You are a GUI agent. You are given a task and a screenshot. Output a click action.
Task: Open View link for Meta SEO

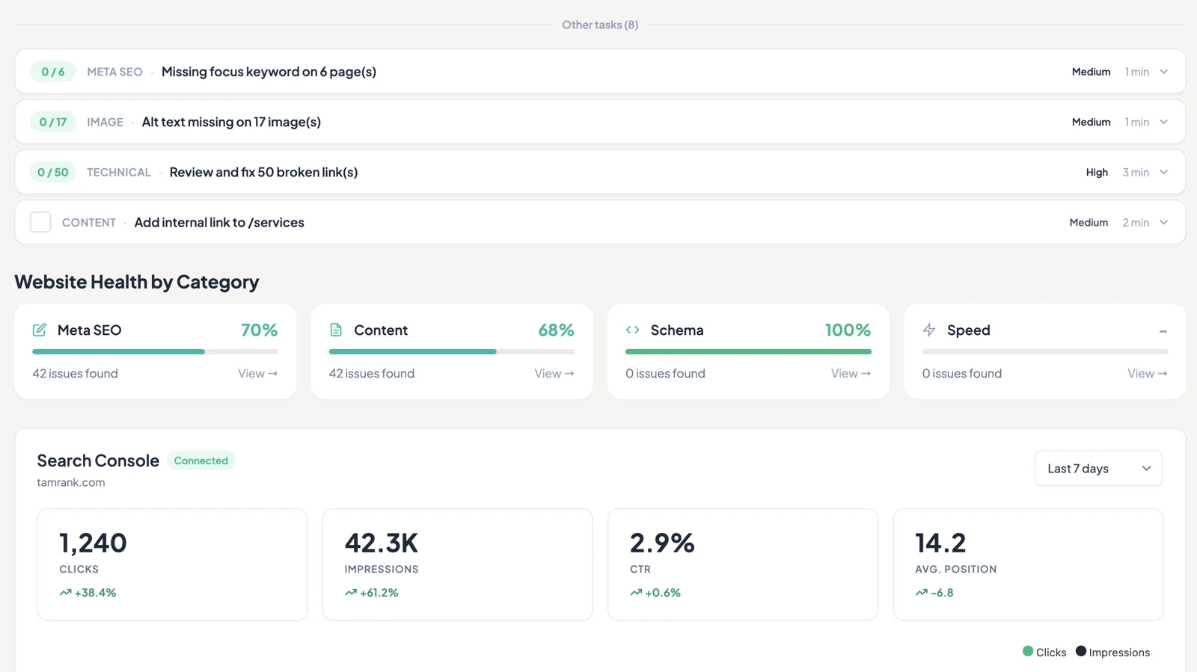pos(258,373)
